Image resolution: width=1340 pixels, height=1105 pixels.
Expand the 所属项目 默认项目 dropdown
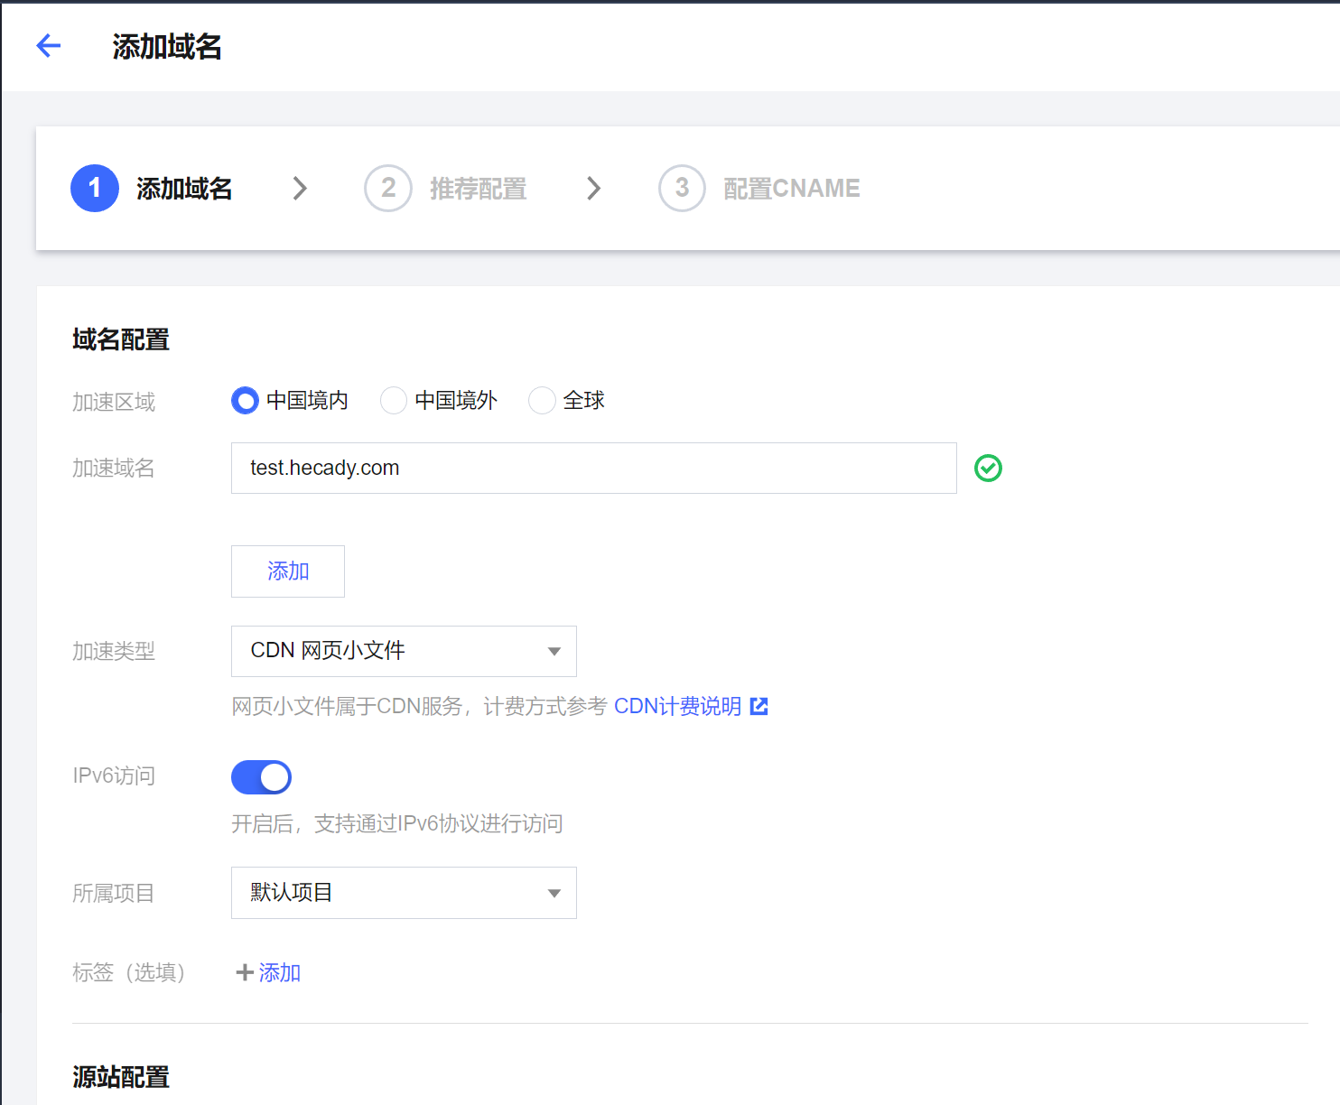(x=404, y=893)
